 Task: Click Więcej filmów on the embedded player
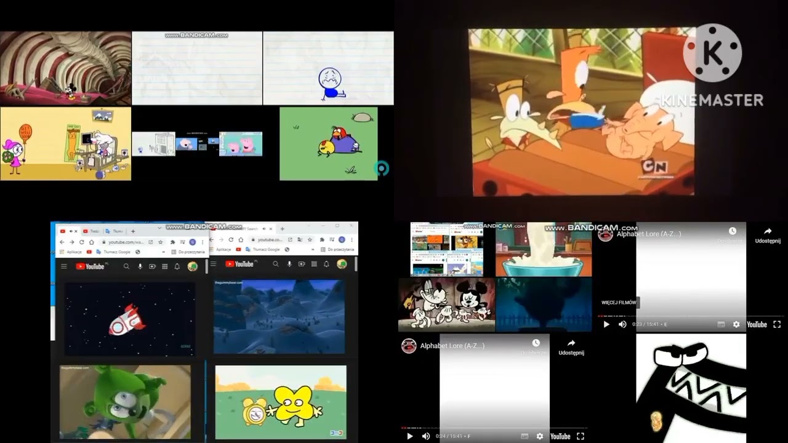[619, 303]
